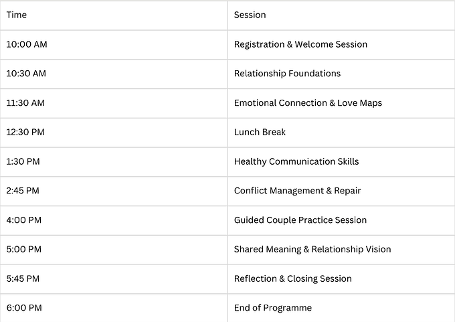Screen dimensions: 455x322
Task: Select Registration & Welcome Session cell
Action: 341,45
